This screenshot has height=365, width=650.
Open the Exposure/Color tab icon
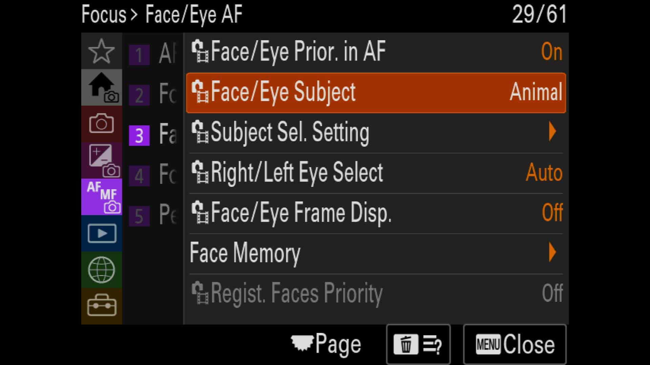coord(102,161)
